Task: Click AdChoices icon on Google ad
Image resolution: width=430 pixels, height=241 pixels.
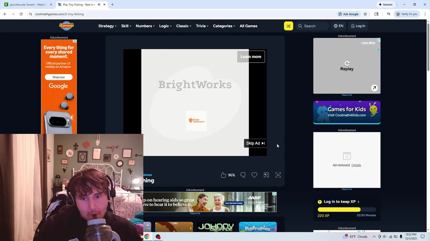Action: tap(75, 41)
